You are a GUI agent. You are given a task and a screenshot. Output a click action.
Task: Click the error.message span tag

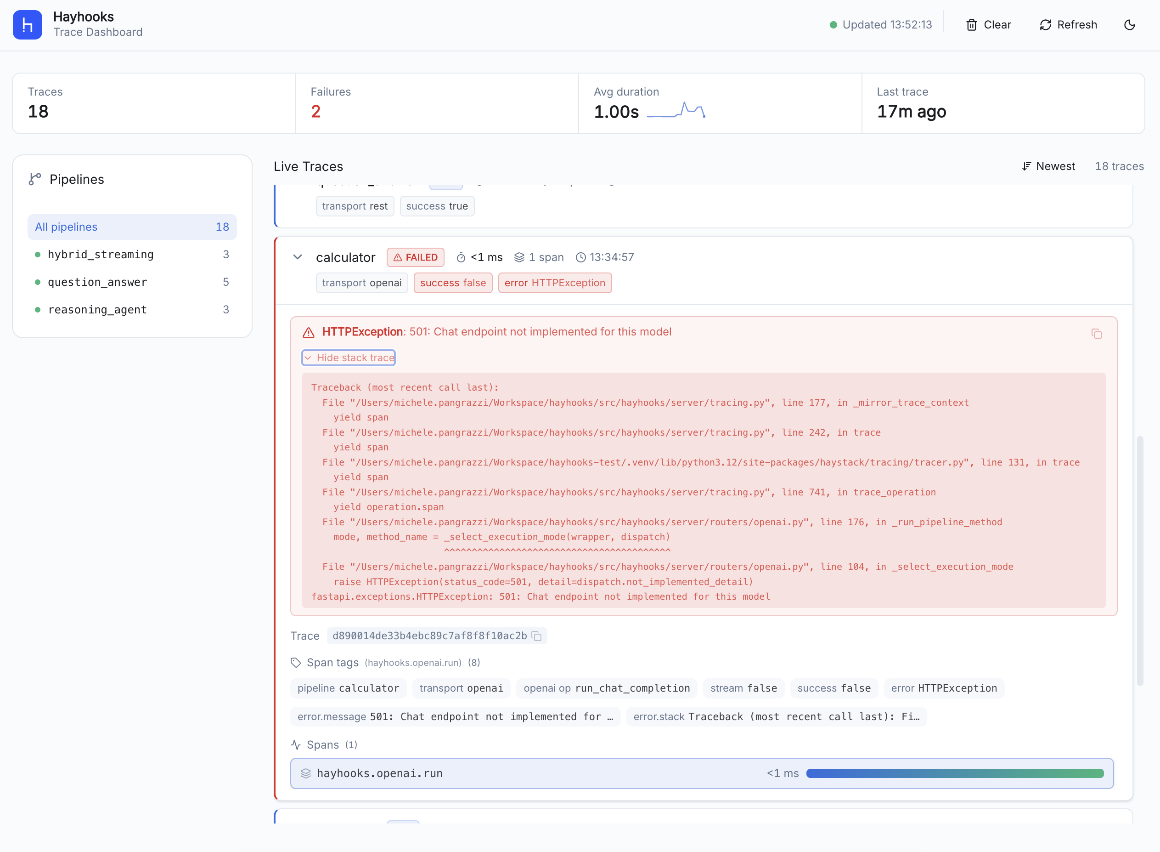(456, 716)
